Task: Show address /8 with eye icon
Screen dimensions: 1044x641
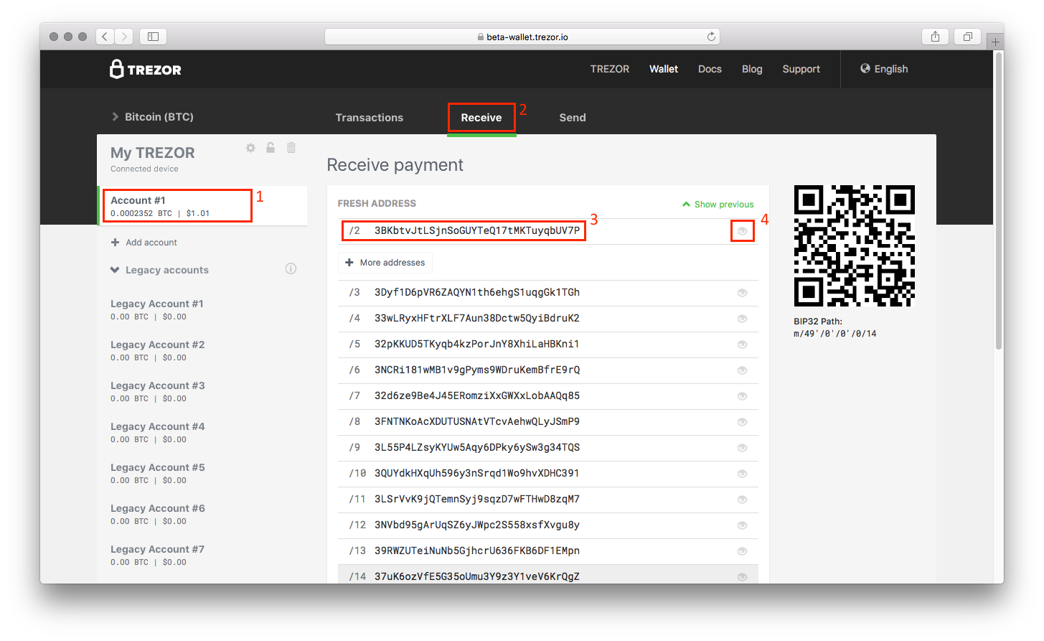Action: [742, 422]
